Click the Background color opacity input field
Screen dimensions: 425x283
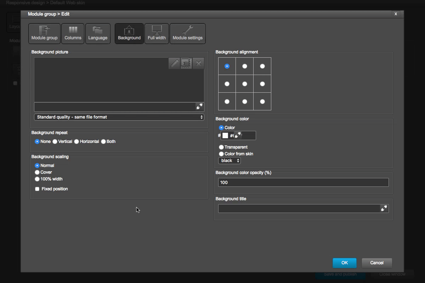tap(303, 183)
